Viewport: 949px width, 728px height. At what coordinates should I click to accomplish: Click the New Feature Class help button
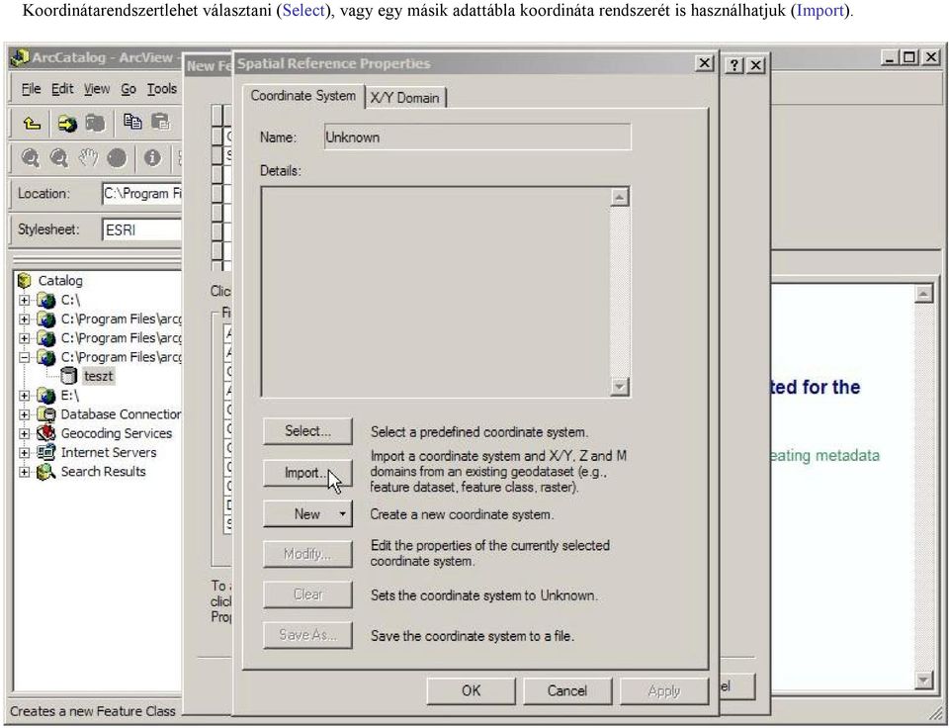click(x=734, y=65)
